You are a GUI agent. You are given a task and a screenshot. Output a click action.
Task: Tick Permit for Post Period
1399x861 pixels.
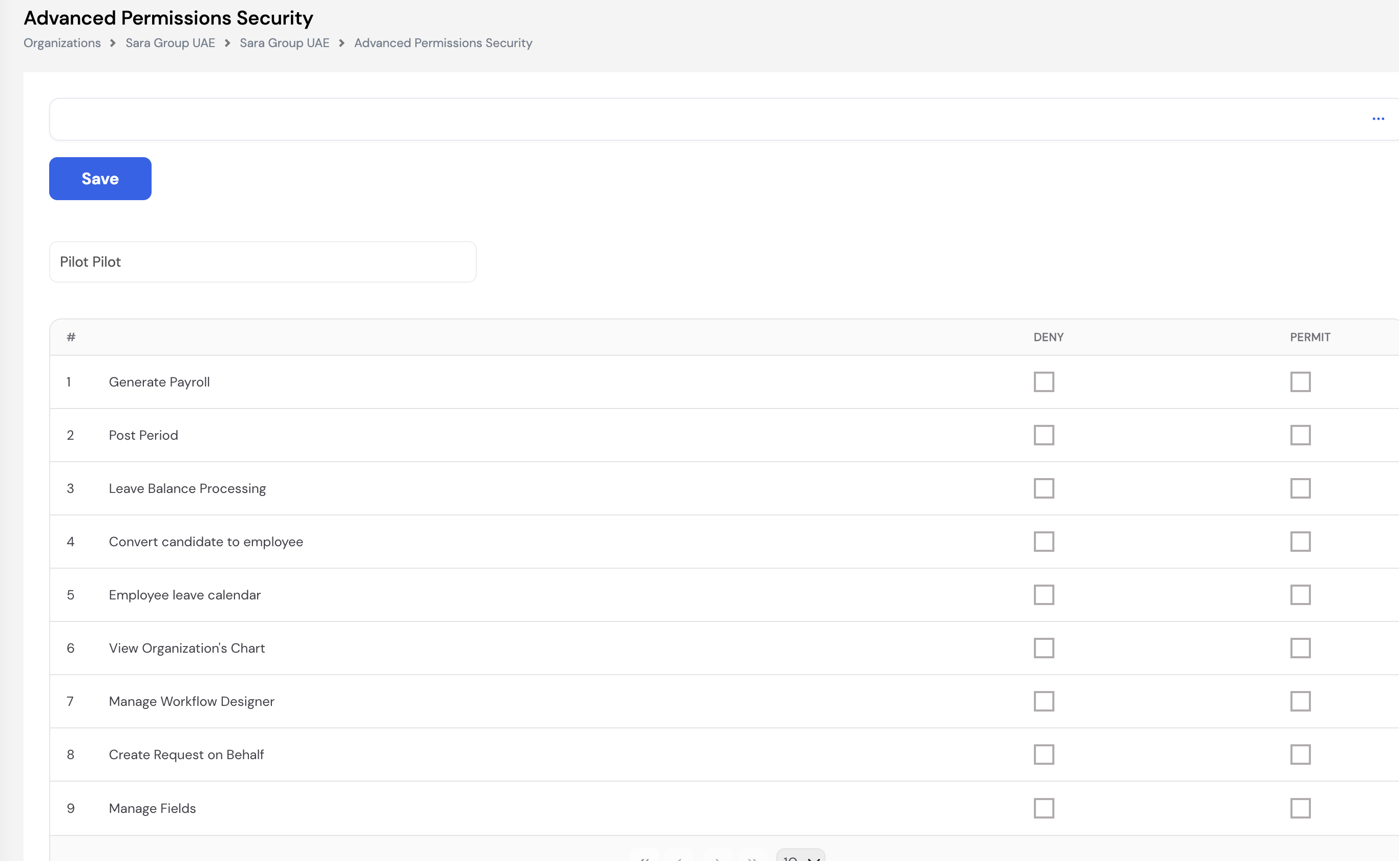click(1301, 435)
